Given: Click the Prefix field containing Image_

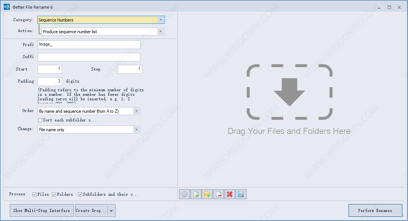Looking at the screenshot, I should (x=89, y=45).
